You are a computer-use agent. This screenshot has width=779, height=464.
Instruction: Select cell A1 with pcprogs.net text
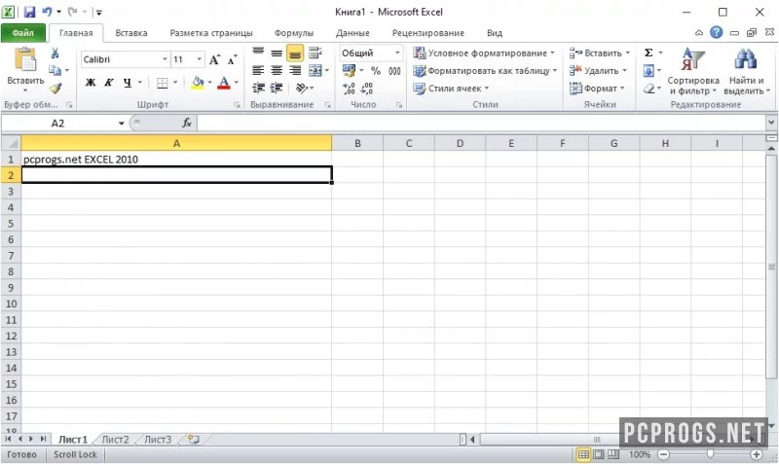[176, 160]
